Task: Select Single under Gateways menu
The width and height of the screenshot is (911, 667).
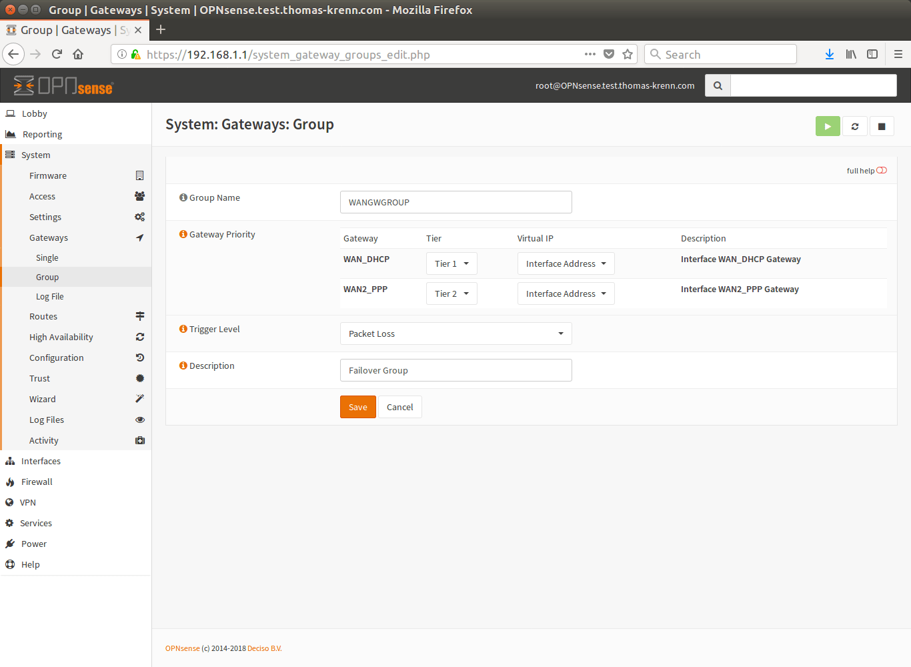Action: point(47,257)
